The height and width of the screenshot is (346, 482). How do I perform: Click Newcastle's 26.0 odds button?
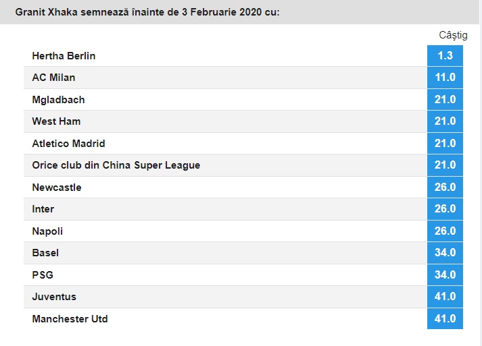click(x=445, y=188)
